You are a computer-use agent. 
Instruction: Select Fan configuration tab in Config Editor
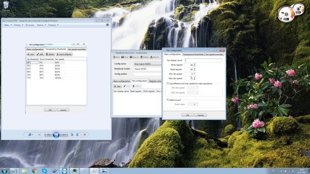click(x=139, y=81)
